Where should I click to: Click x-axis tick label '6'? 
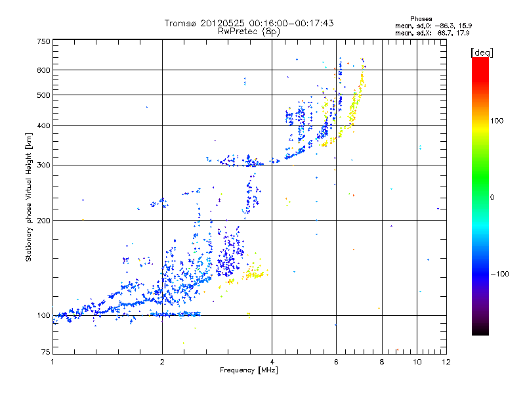pos(336,362)
